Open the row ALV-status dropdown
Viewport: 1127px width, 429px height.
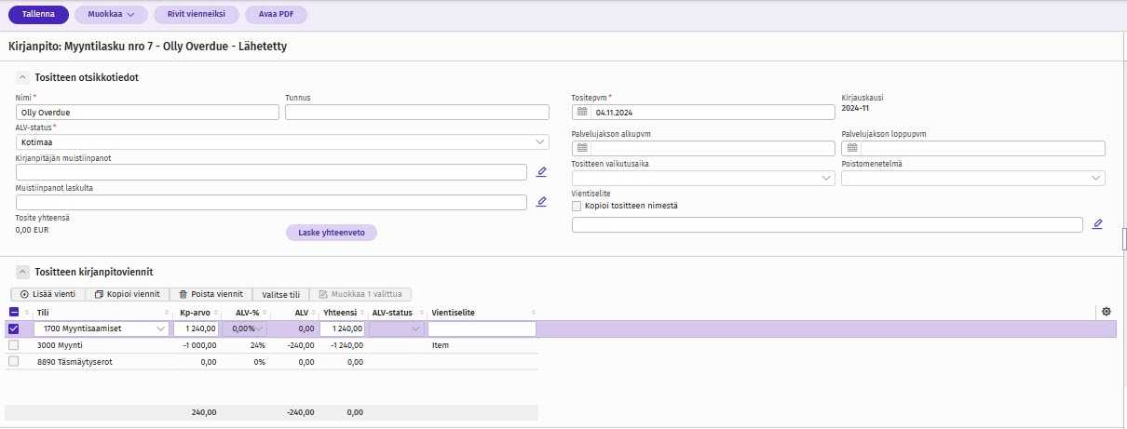click(397, 328)
